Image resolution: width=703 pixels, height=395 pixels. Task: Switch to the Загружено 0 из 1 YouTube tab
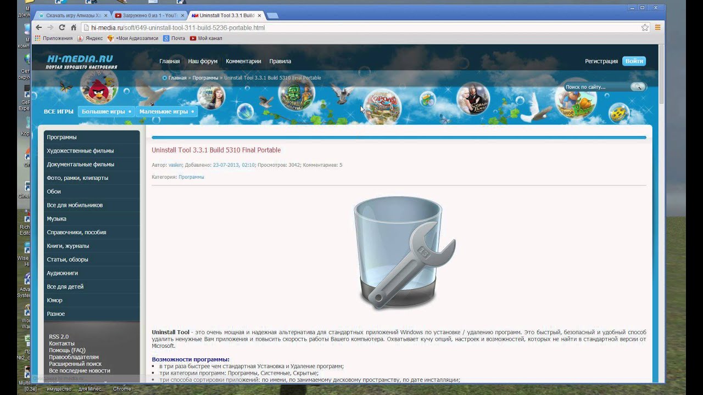click(149, 15)
